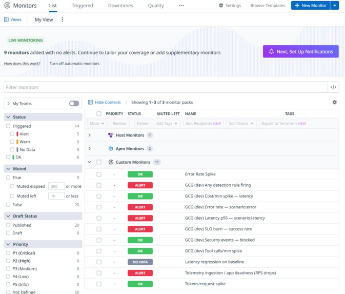Open How does this work link
This screenshot has width=345, height=294.
[x=22, y=64]
